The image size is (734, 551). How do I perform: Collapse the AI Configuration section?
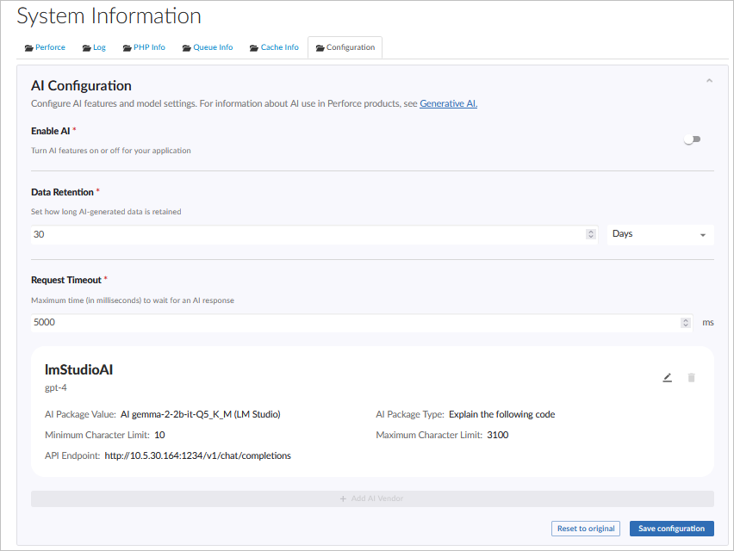click(x=709, y=81)
